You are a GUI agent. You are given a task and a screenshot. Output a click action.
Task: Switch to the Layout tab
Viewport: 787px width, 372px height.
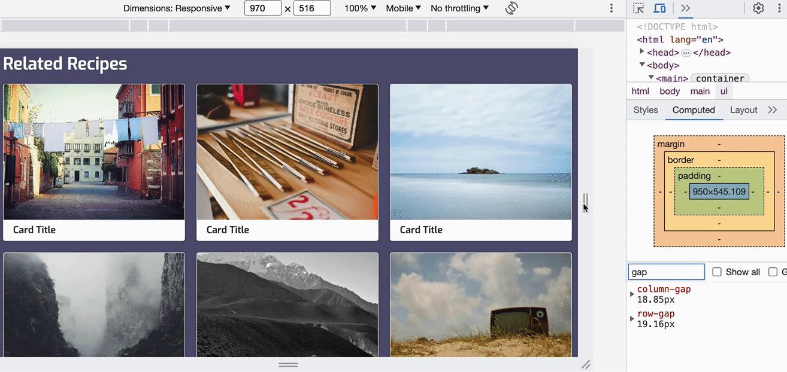pos(744,110)
